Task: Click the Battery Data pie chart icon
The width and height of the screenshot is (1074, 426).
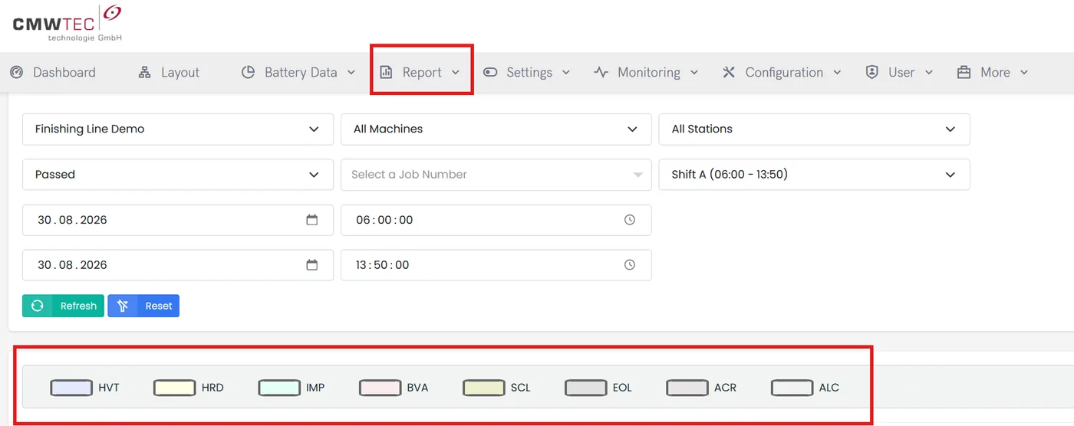Action: (248, 72)
